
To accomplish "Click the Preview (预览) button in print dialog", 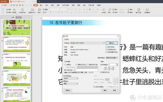I will pos(68,90).
